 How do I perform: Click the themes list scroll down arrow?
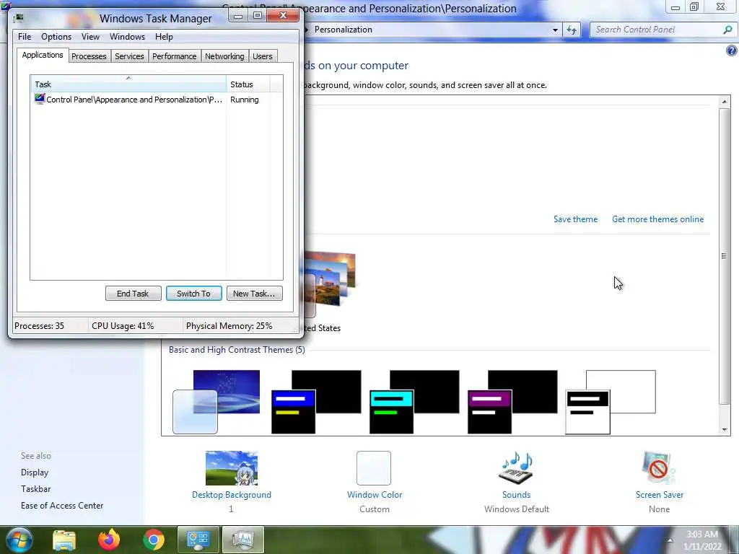tap(725, 430)
